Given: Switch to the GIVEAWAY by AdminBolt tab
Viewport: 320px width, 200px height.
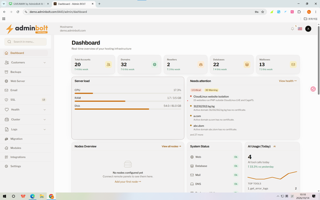Looking at the screenshot, I should tap(28, 4).
